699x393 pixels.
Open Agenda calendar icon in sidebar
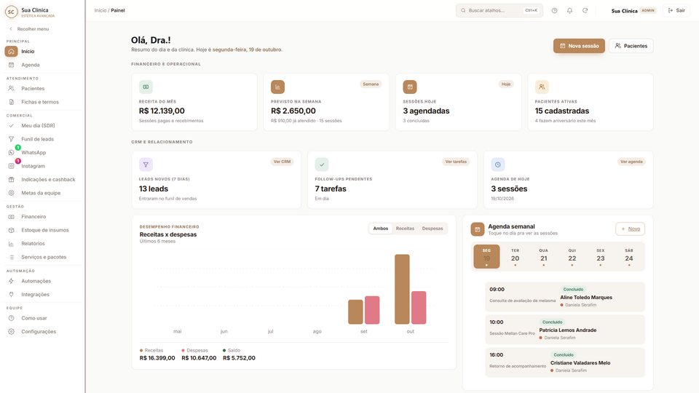click(x=11, y=65)
